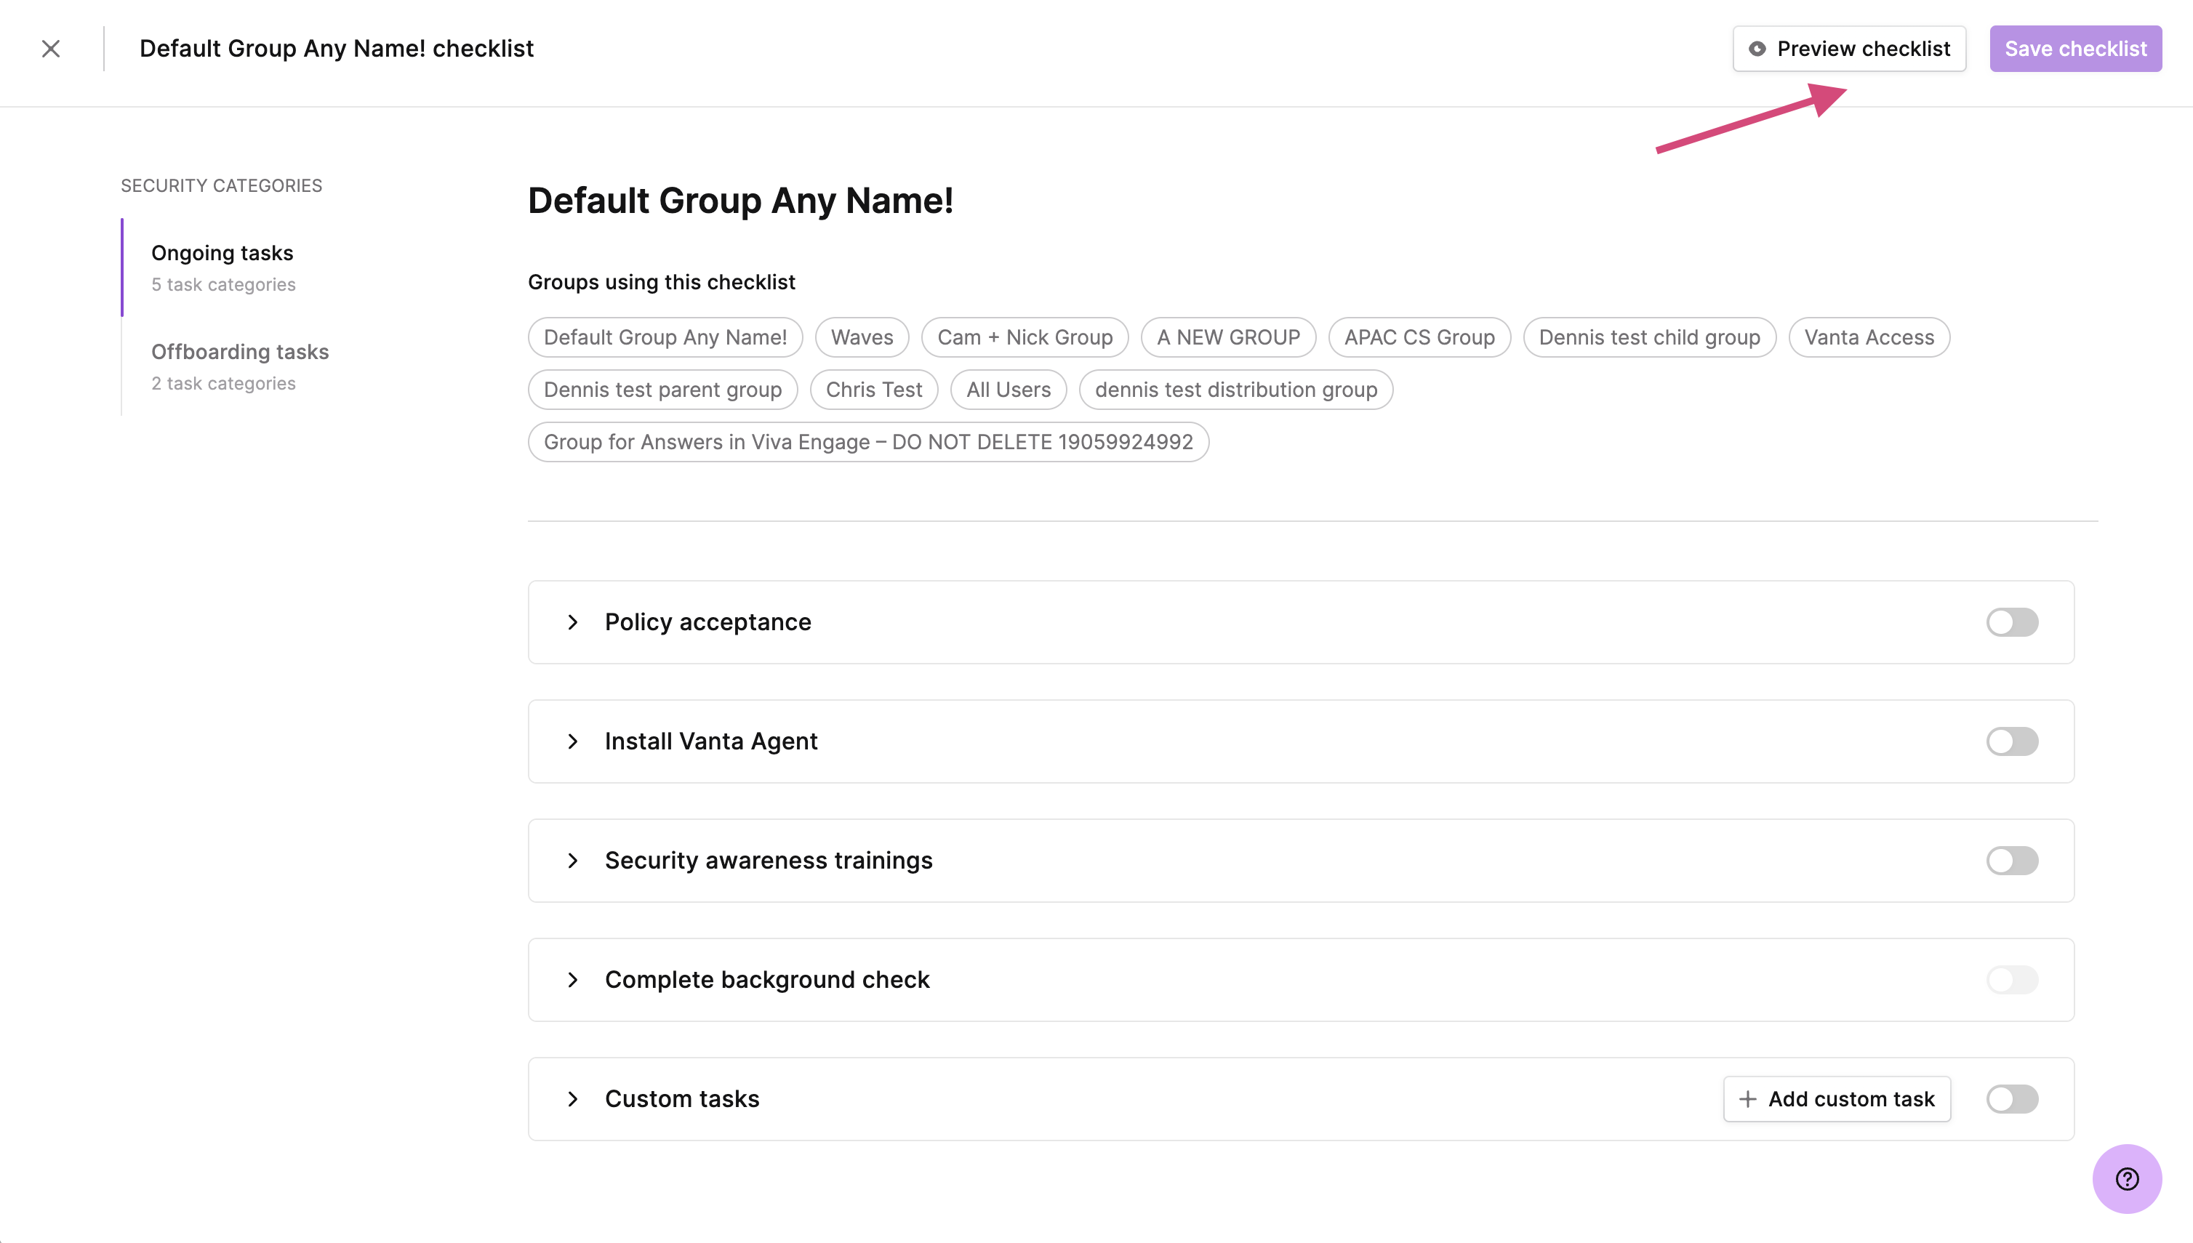Click the All Users chip
This screenshot has height=1243, width=2193.
1009,390
